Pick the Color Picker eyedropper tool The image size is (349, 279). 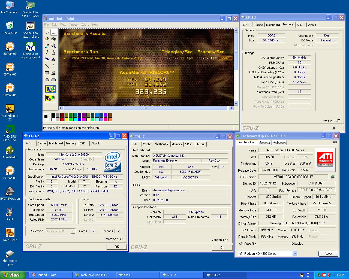point(47,46)
